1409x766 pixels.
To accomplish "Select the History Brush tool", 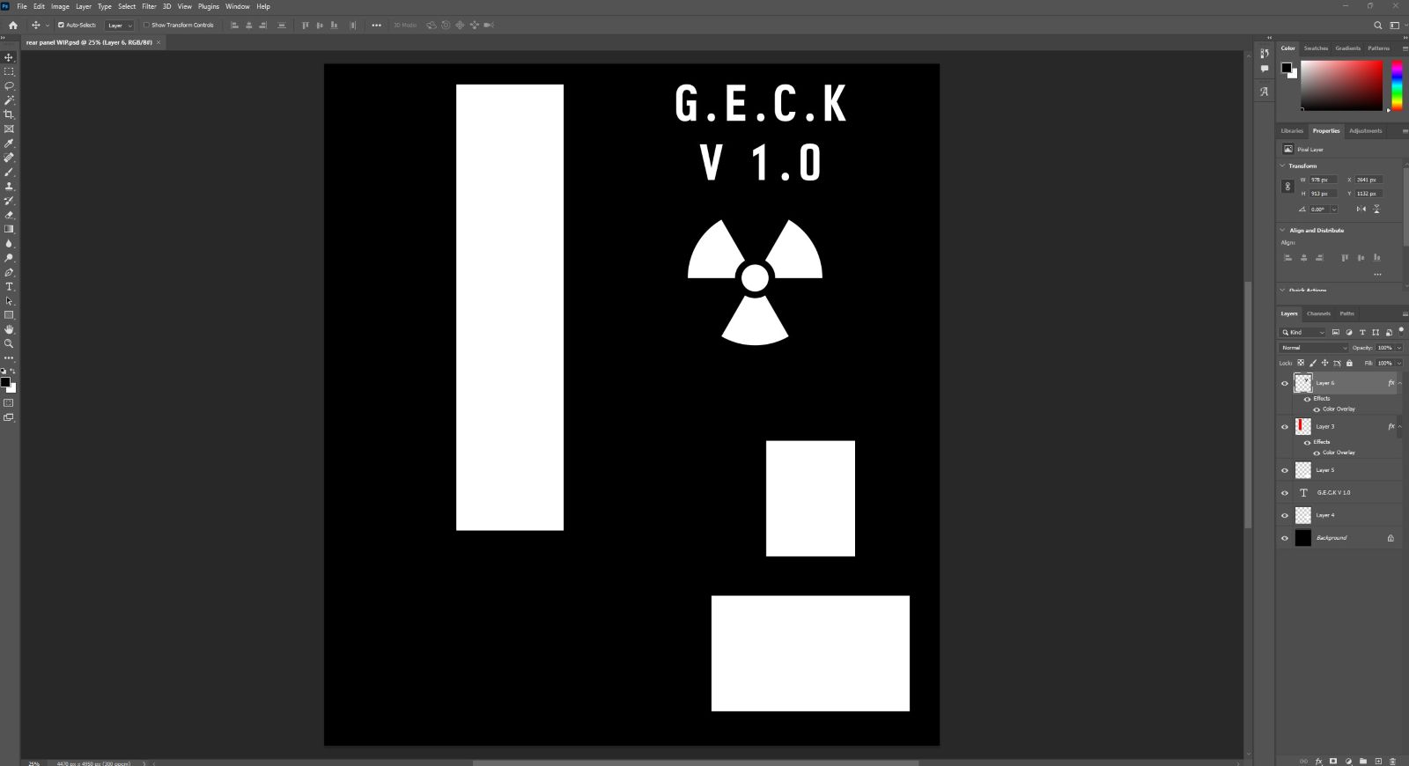I will click(x=9, y=201).
